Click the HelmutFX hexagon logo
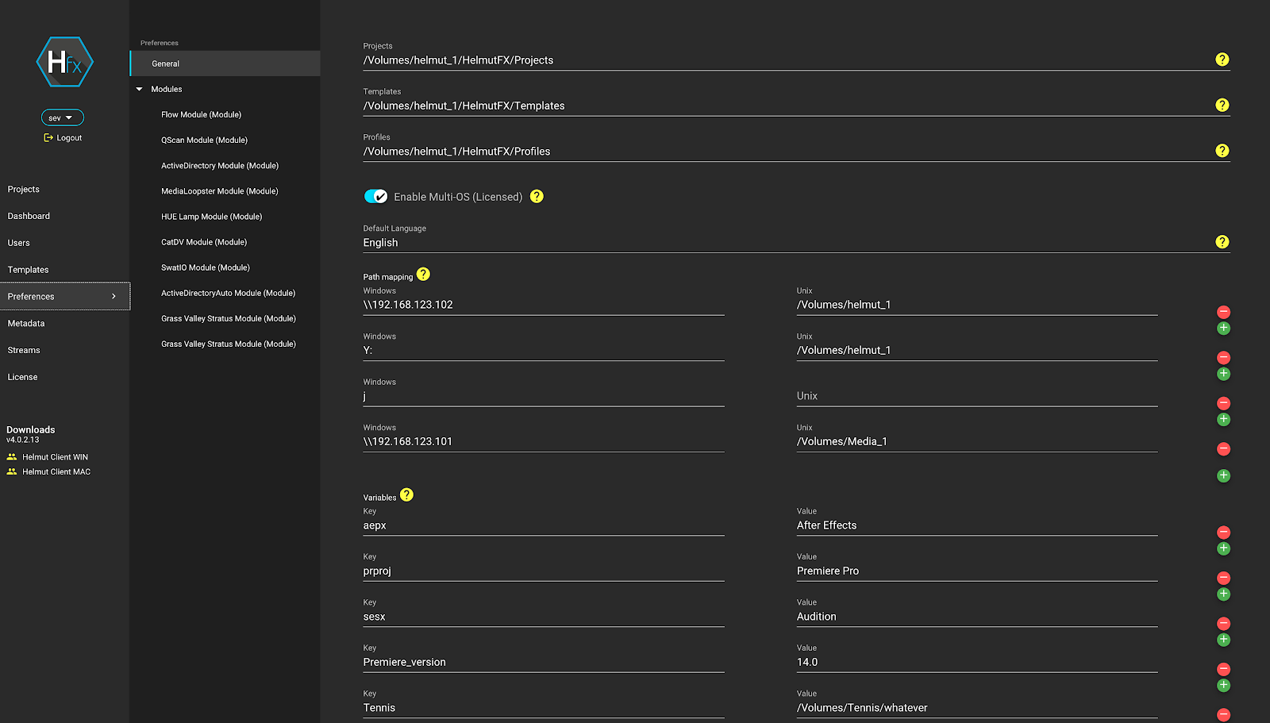 [63, 62]
